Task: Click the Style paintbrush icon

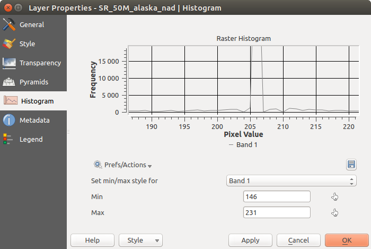Action: [10, 44]
